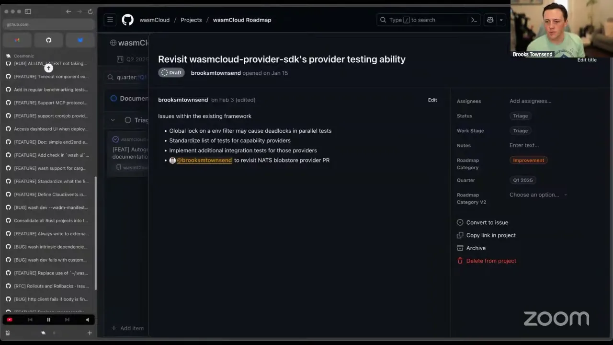Open wasmCloud breadcrumb link
This screenshot has height=345, width=613.
click(x=155, y=20)
